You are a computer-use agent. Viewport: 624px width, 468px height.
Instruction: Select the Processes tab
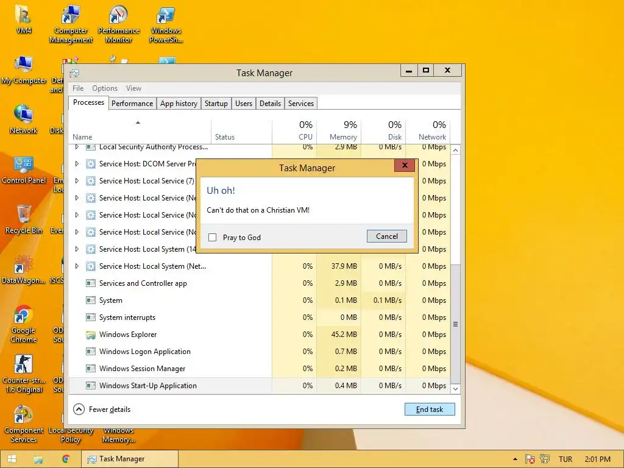88,102
